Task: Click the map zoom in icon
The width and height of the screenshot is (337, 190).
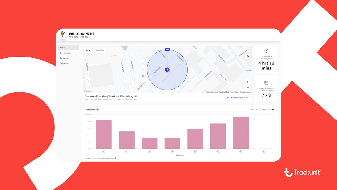Action: [247, 82]
